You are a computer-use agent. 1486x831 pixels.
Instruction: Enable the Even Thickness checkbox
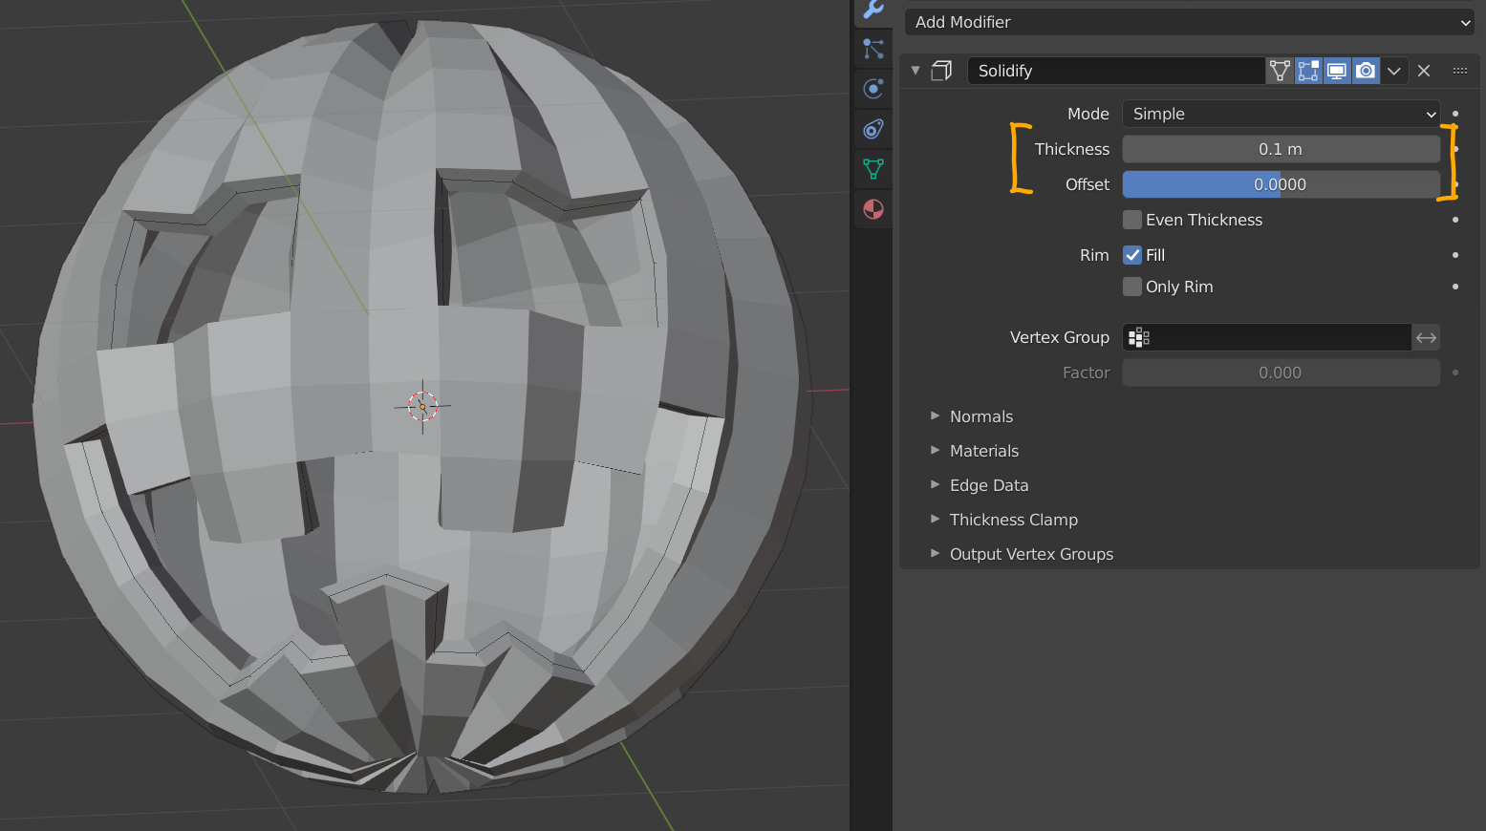click(1131, 220)
